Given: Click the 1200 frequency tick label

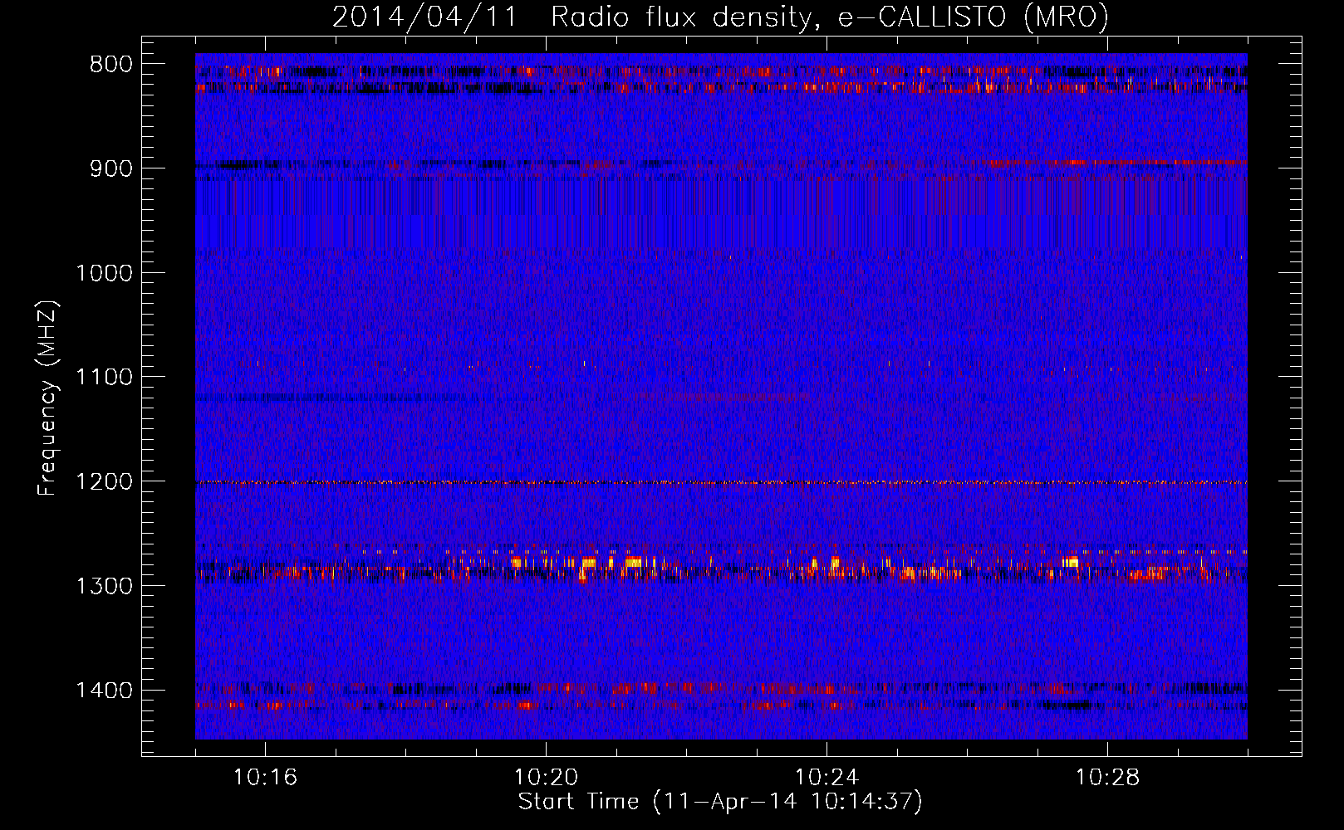Looking at the screenshot, I should click(104, 482).
